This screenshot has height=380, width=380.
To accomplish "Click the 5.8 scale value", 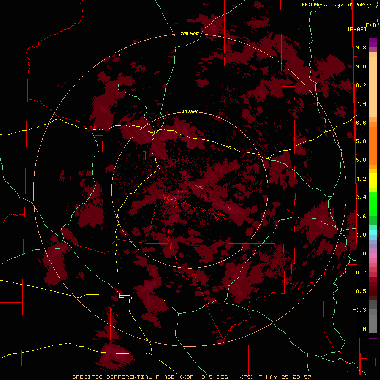I will [x=361, y=141].
